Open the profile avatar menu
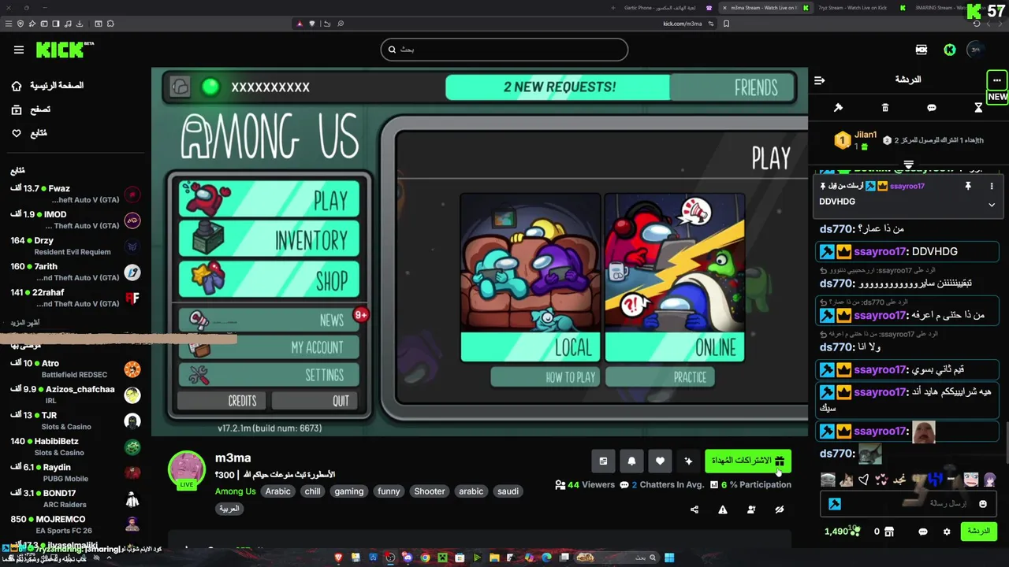 (x=976, y=50)
